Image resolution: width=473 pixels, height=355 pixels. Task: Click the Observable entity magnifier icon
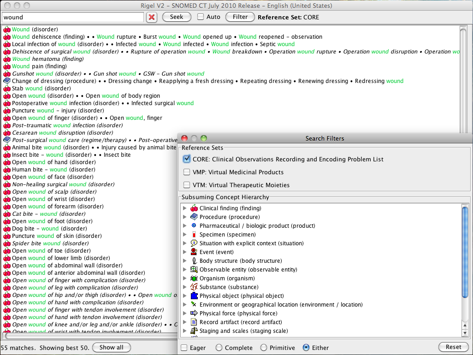[x=194, y=269]
